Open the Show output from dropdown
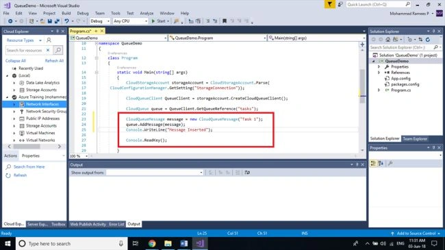This screenshot has width=445, height=250. [x=201, y=173]
